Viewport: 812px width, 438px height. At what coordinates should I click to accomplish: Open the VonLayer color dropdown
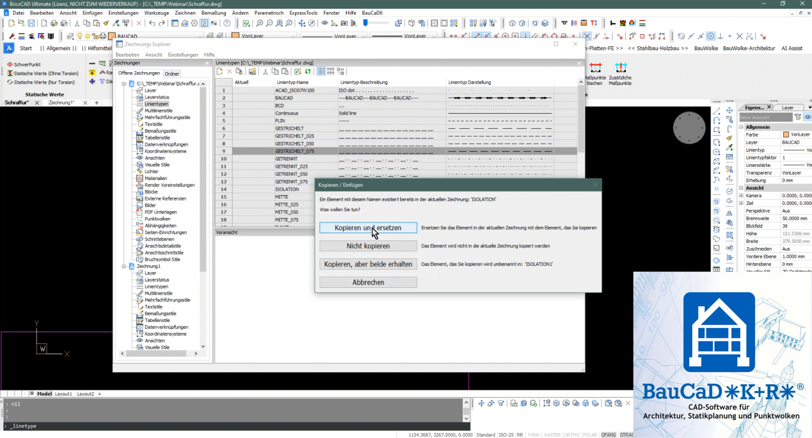293,36
